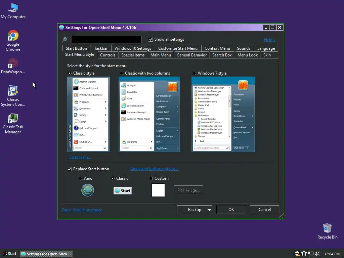Switch to the General Behavior tab
This screenshot has height=258, width=344.
coord(191,55)
